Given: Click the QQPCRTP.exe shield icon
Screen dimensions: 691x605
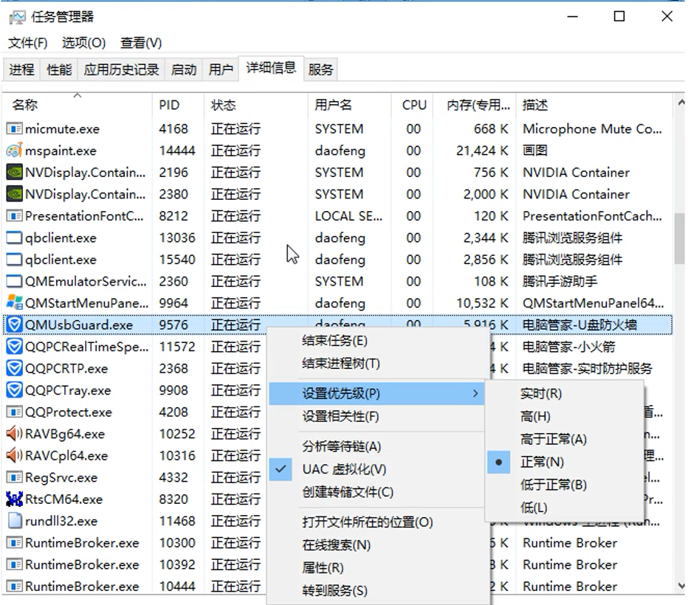Looking at the screenshot, I should (14, 369).
